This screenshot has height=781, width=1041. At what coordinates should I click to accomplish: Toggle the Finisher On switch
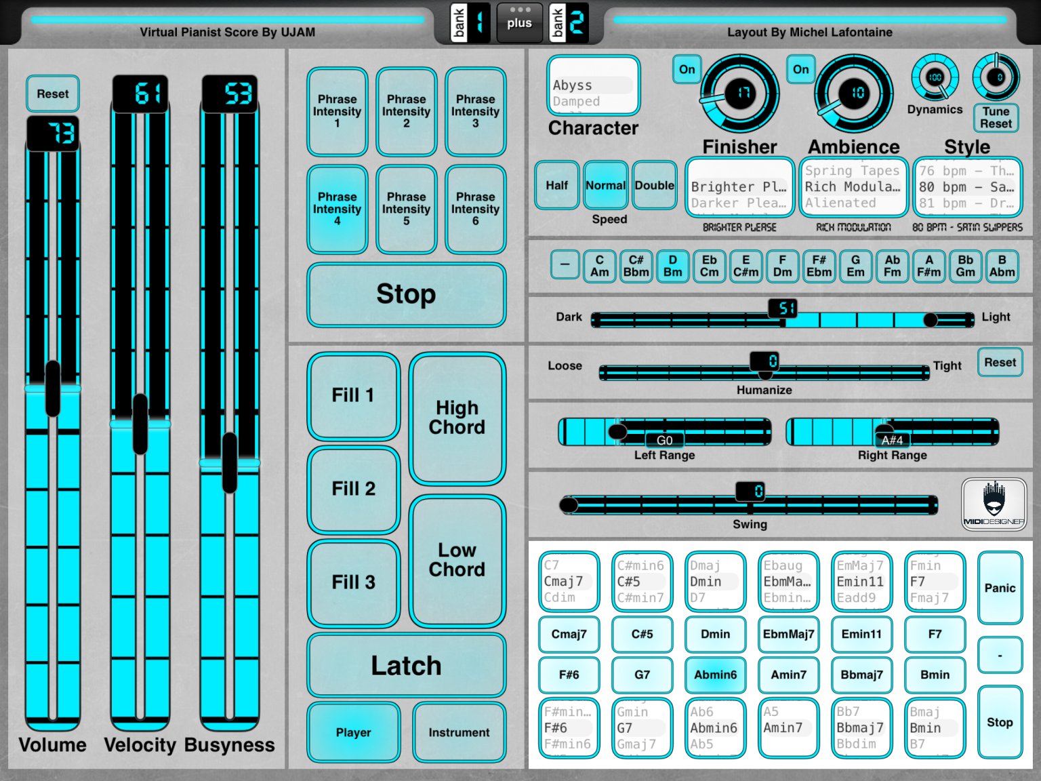click(x=687, y=69)
